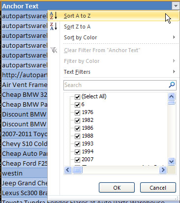Screen dimensions: 180x203
Task: Select the "westin" cell
Action: tap(25, 174)
